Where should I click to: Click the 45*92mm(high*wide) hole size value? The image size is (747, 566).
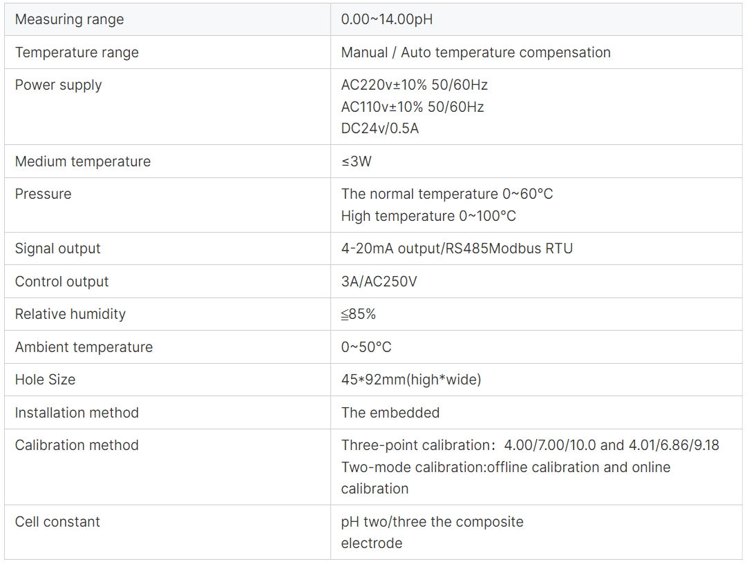click(411, 380)
